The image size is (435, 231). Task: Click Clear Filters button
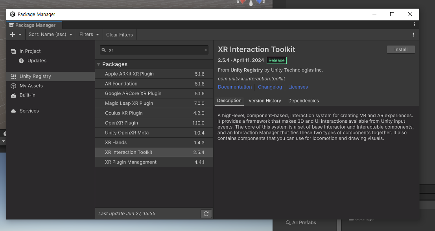pos(120,35)
